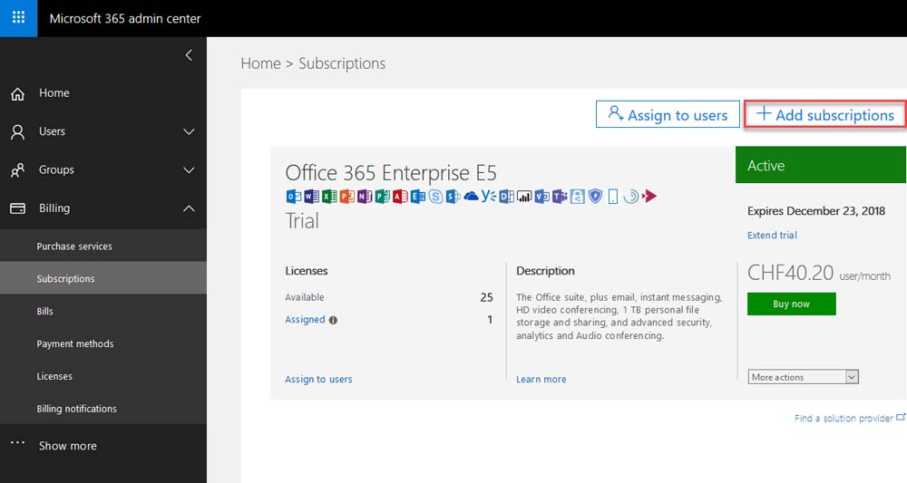Click the Delve app icon
The height and width of the screenshot is (483, 907).
coord(507,197)
